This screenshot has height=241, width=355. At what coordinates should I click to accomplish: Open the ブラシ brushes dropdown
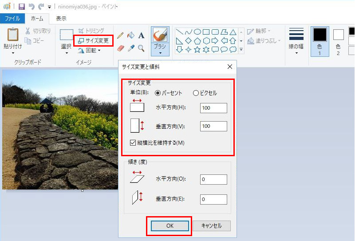tap(160, 53)
